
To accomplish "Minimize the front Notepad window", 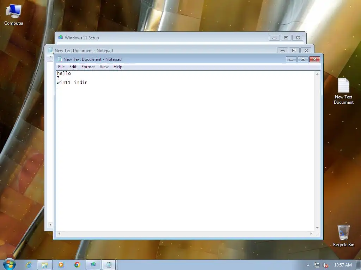I will (x=291, y=59).
